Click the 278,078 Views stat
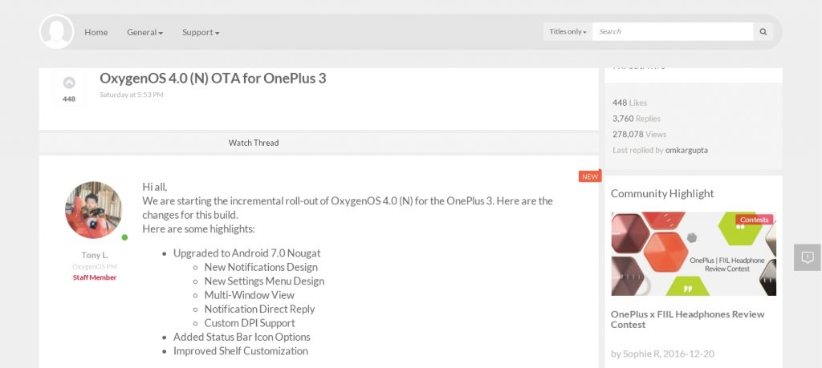Viewport: 822px width, 368px height. (640, 134)
